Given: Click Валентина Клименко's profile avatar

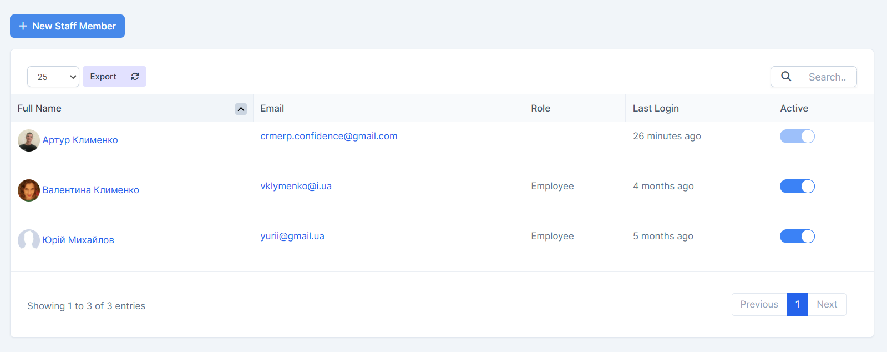Looking at the screenshot, I should 29,190.
